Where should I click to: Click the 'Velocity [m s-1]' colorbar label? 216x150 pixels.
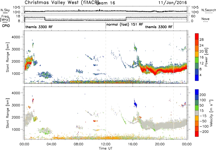pyautogui.click(x=211, y=113)
